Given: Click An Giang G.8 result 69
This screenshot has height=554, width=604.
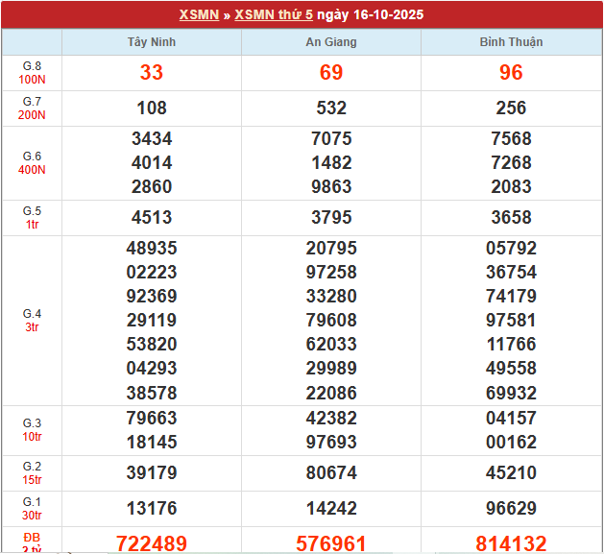Looking at the screenshot, I should click(x=331, y=73).
